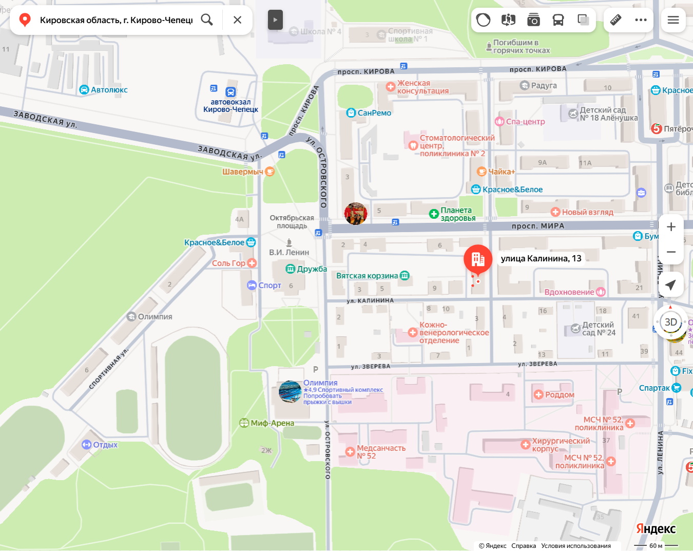Select the Шавермыч cafe marker
The height and width of the screenshot is (551, 693).
[x=269, y=172]
